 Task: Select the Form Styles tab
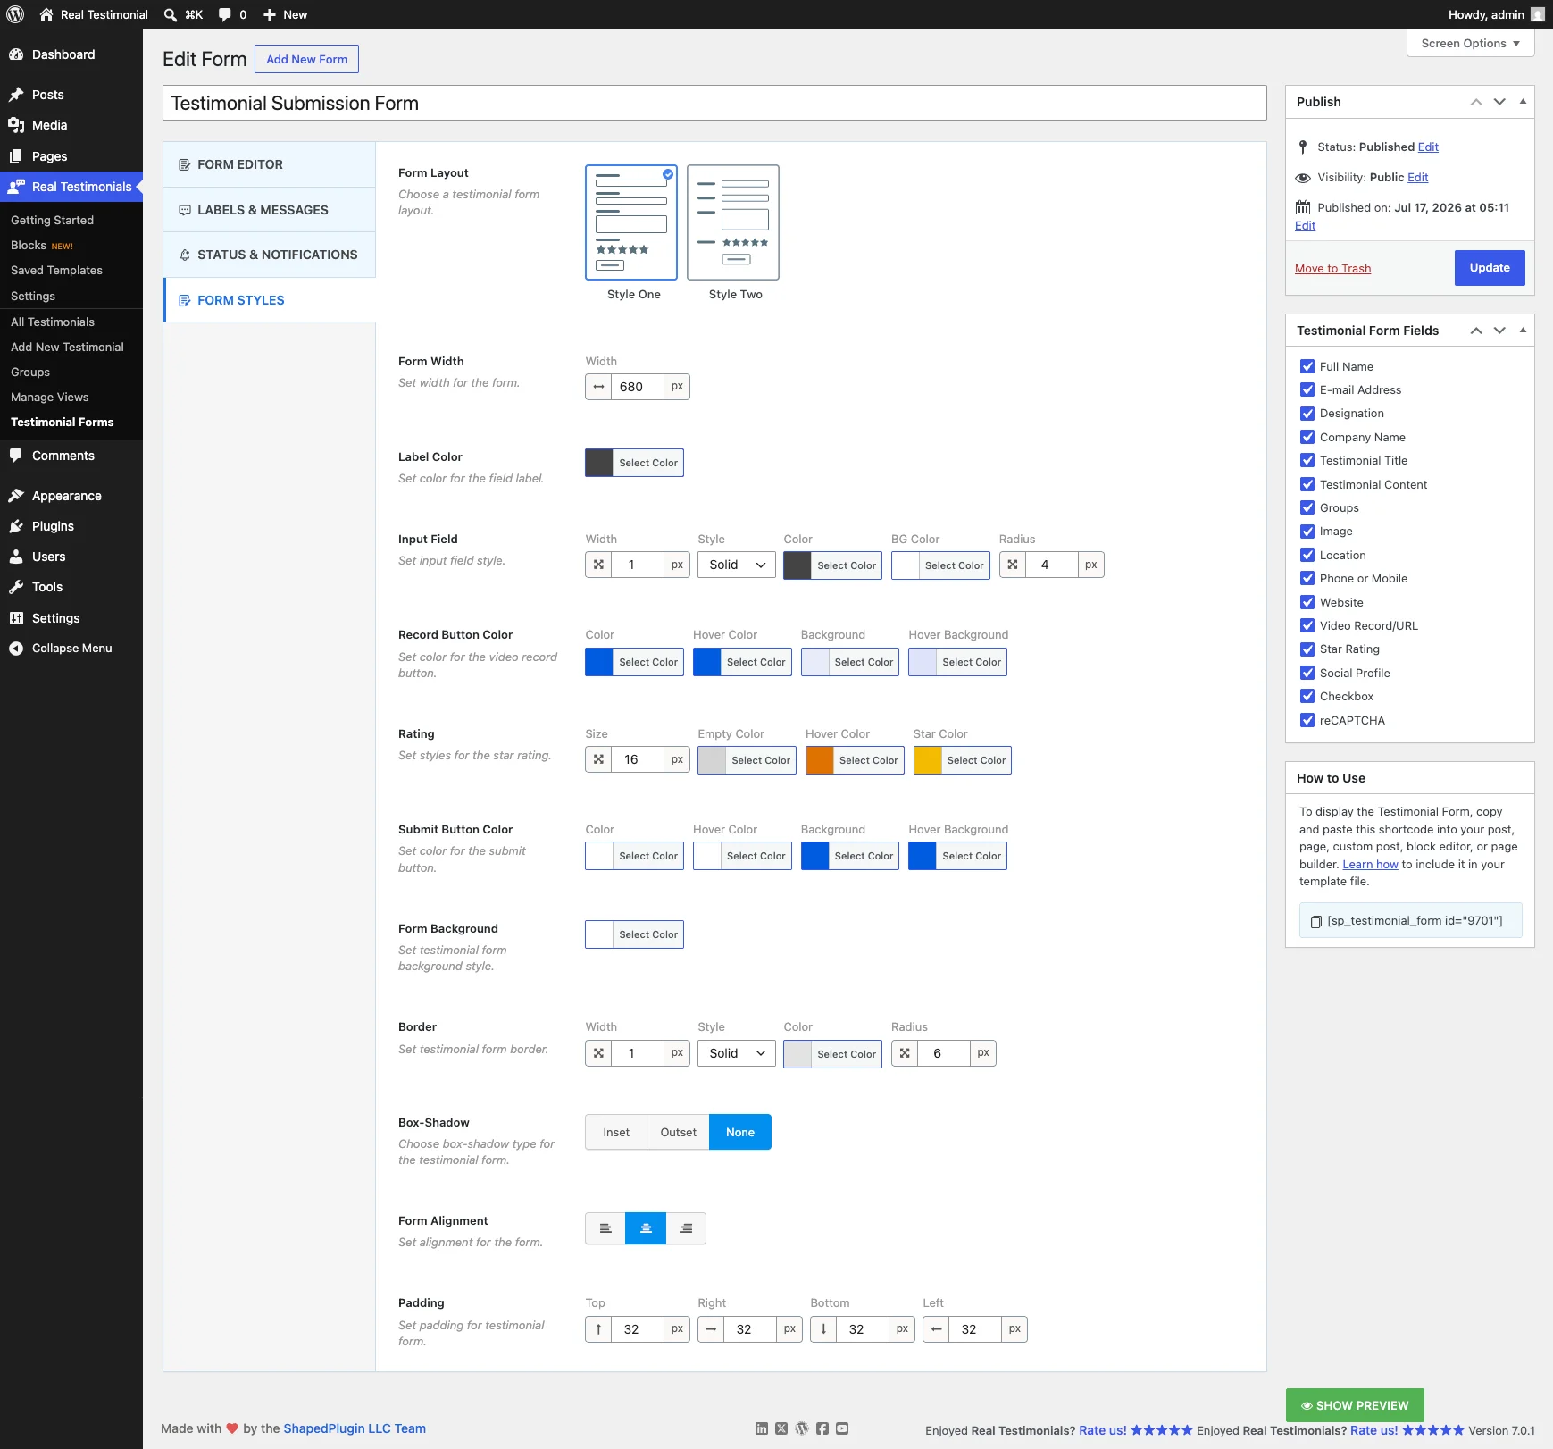270,300
